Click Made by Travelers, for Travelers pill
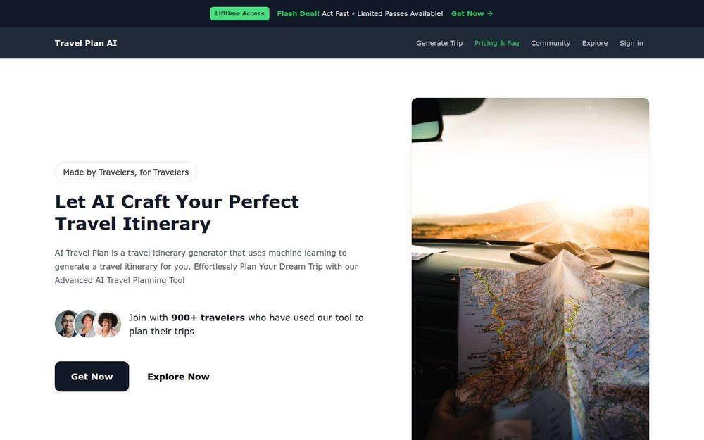 tap(126, 172)
